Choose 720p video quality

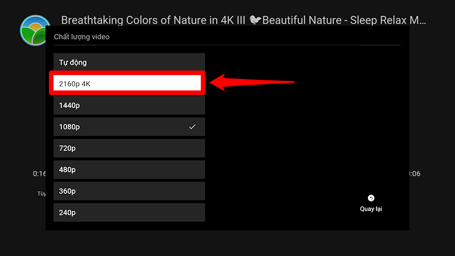pos(129,148)
